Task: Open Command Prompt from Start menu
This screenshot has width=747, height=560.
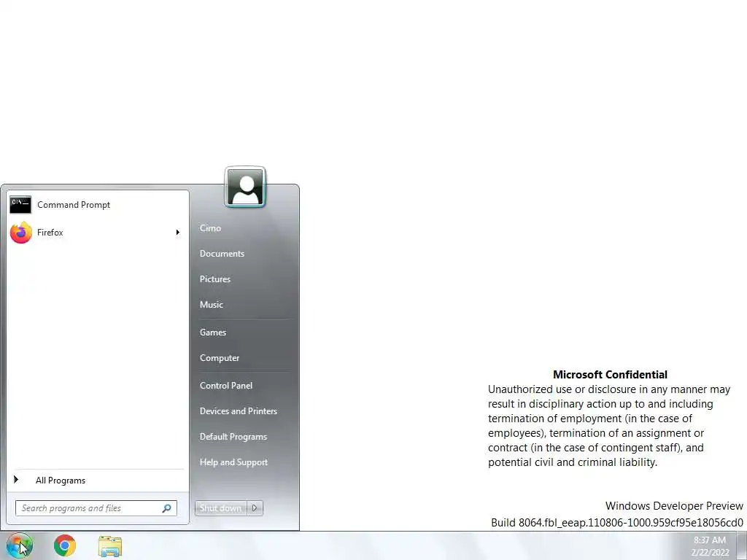Action: (x=98, y=205)
